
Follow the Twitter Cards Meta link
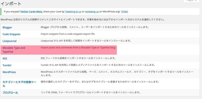(31, 12)
